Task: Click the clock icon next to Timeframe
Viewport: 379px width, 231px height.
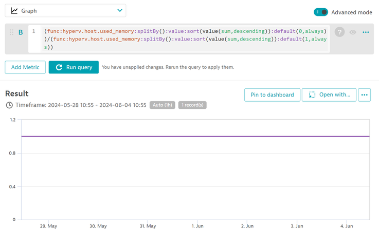Action: click(9, 105)
